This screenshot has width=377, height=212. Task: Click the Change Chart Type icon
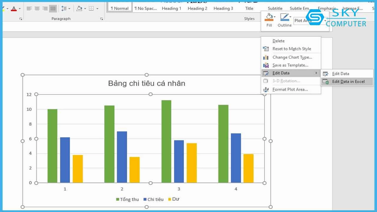tap(266, 57)
